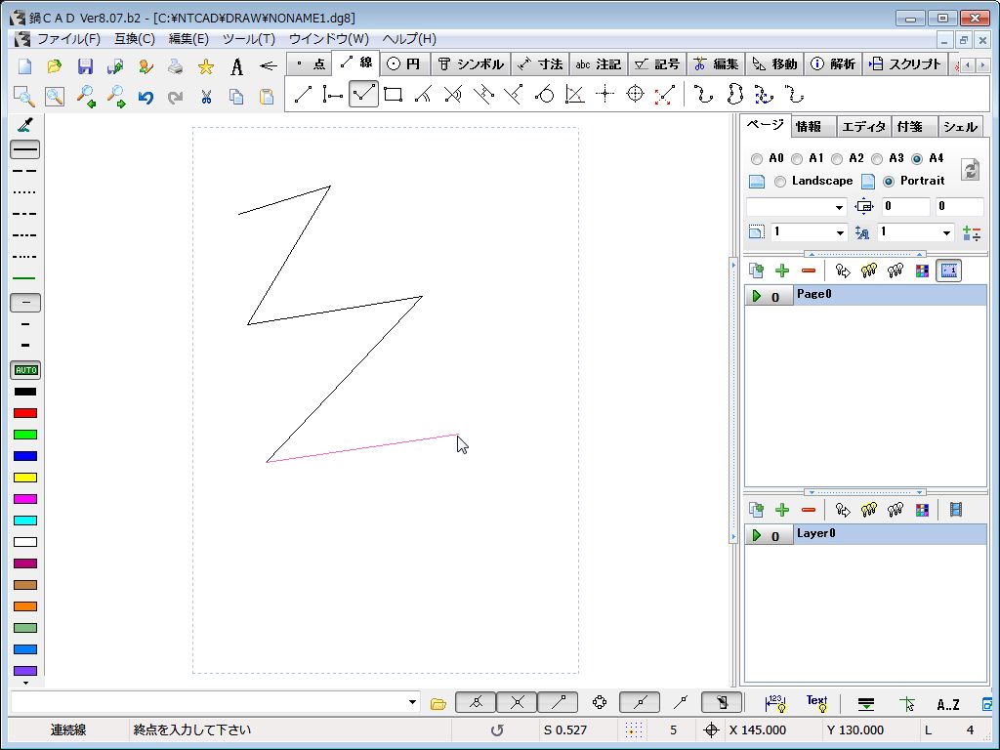The width and height of the screenshot is (1000, 750).
Task: Open the 編集(E) menu
Action: tap(188, 39)
